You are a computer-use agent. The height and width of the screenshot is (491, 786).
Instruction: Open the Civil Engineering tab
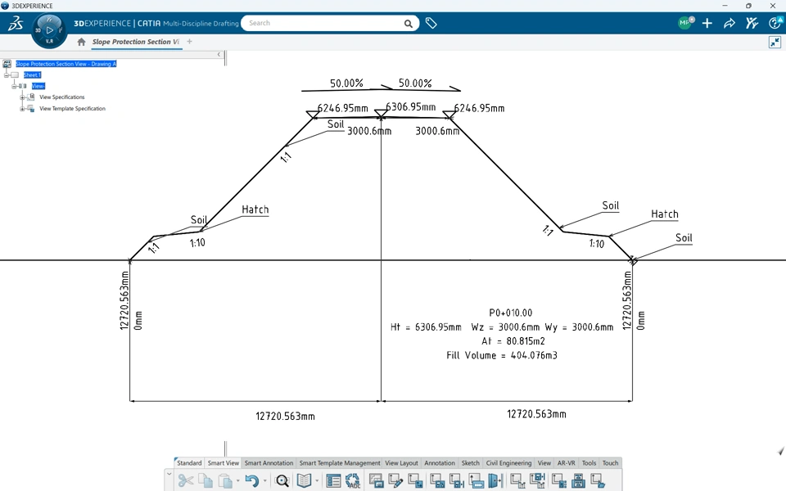click(508, 463)
